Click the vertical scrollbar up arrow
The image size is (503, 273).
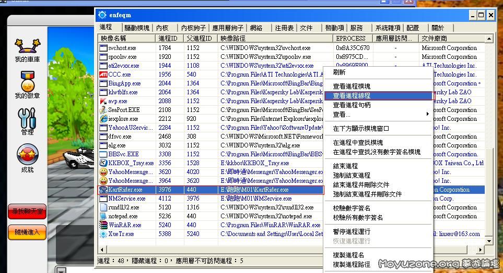point(489,39)
